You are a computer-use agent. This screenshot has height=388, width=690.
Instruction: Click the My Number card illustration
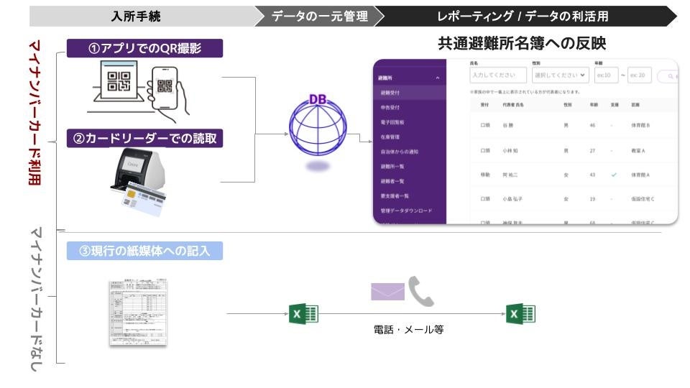pos(144,200)
